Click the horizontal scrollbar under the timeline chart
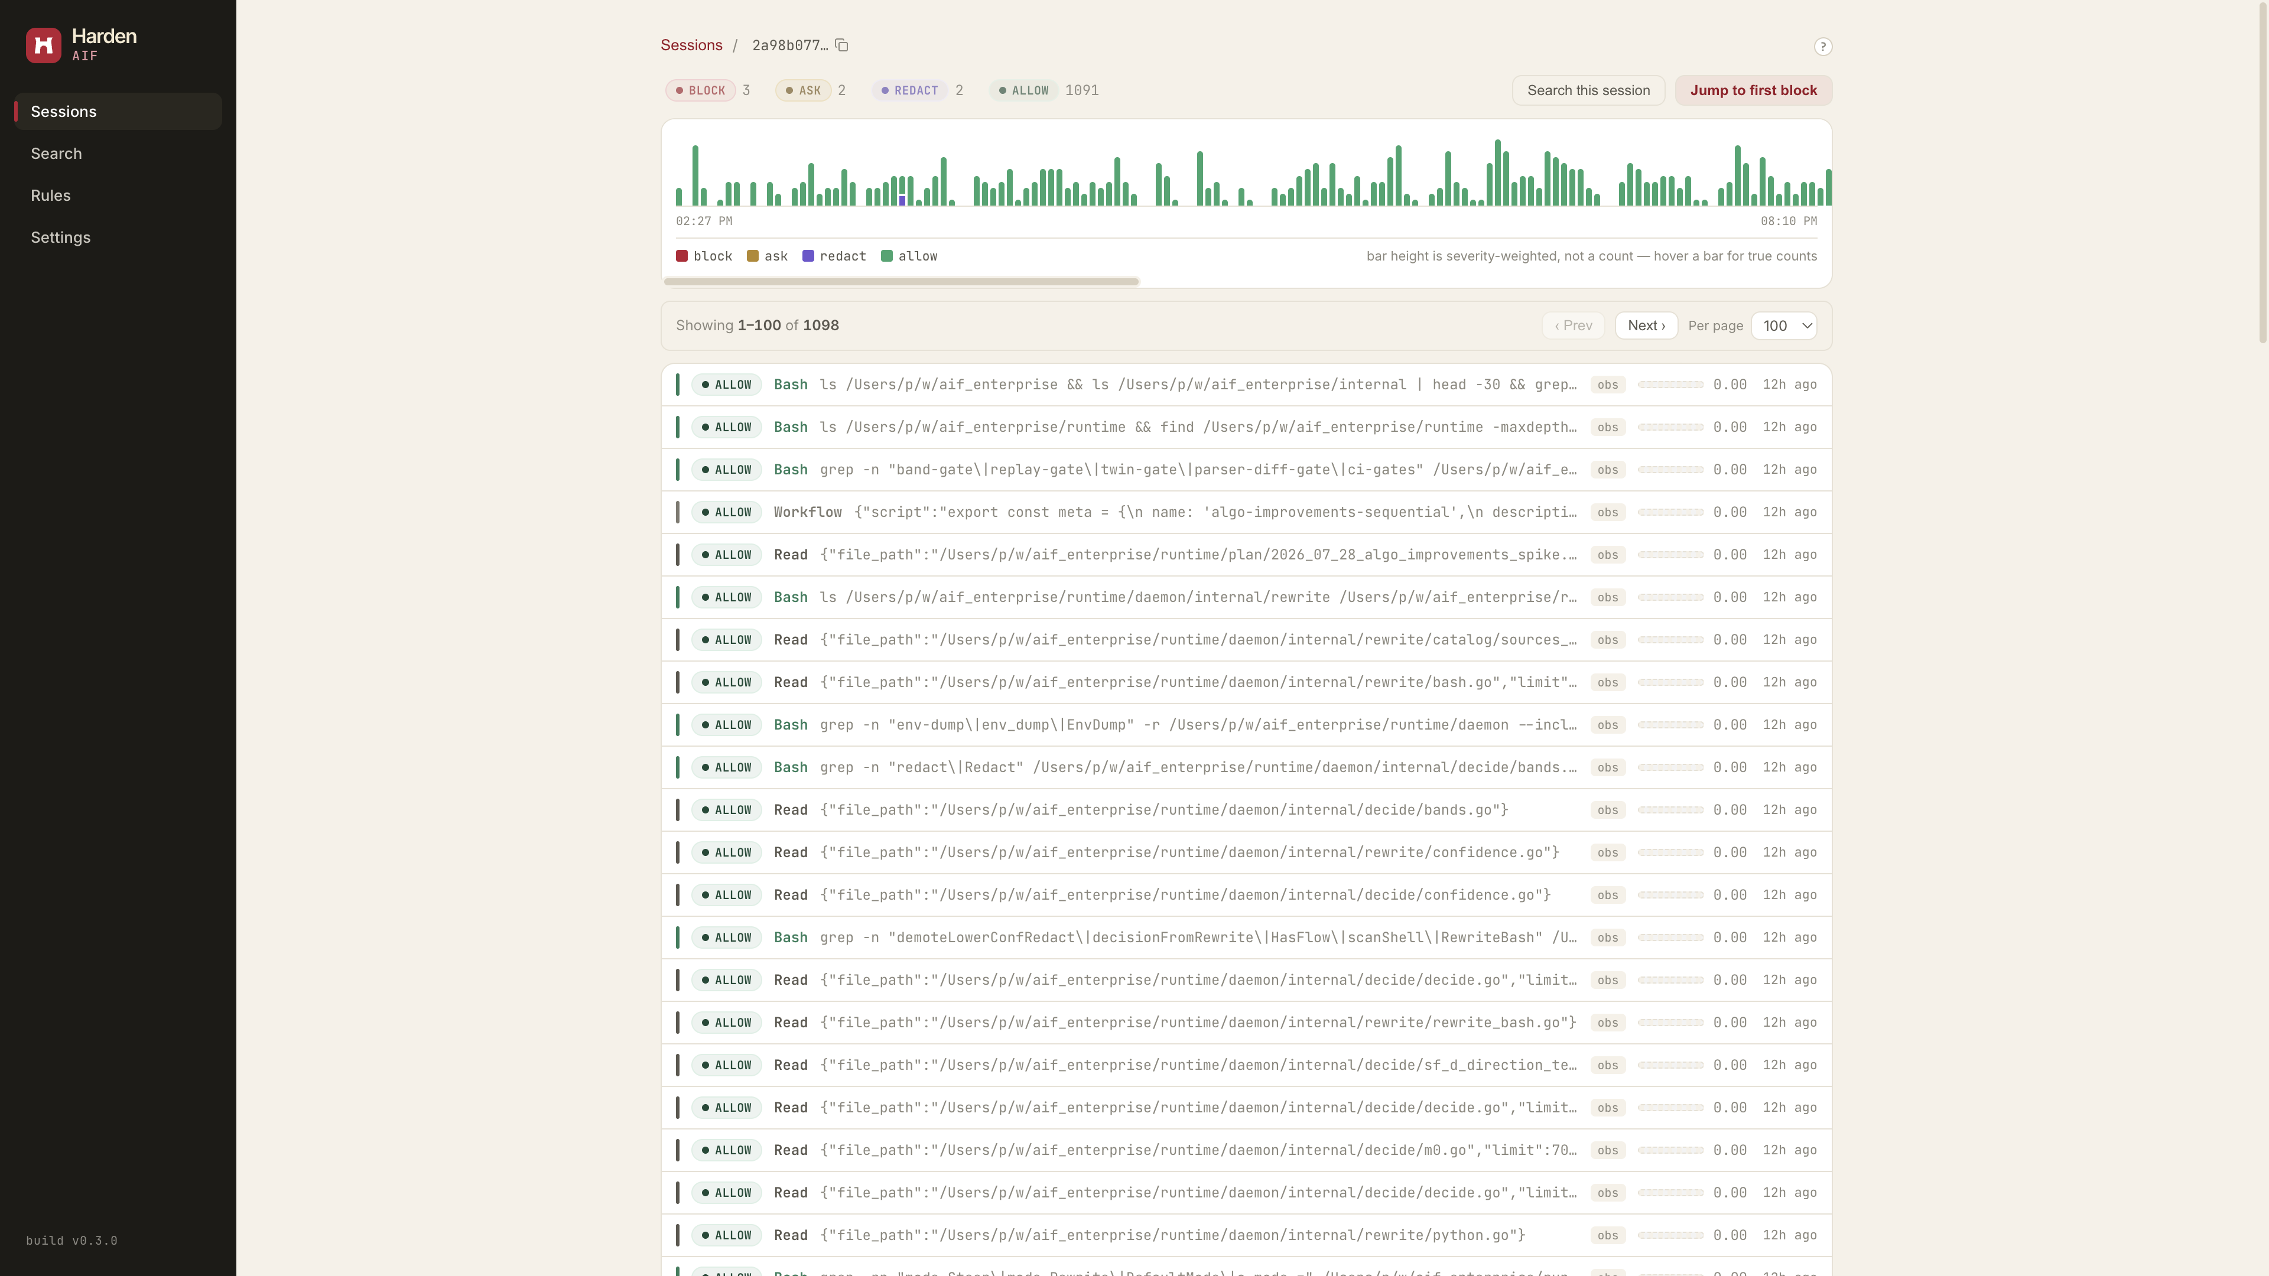The height and width of the screenshot is (1276, 2269). pyautogui.click(x=901, y=282)
